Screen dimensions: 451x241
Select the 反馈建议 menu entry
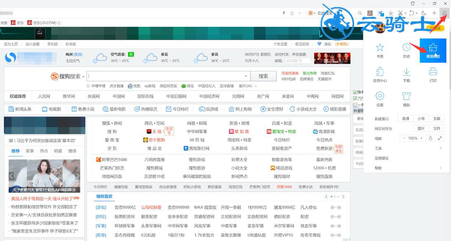click(381, 158)
